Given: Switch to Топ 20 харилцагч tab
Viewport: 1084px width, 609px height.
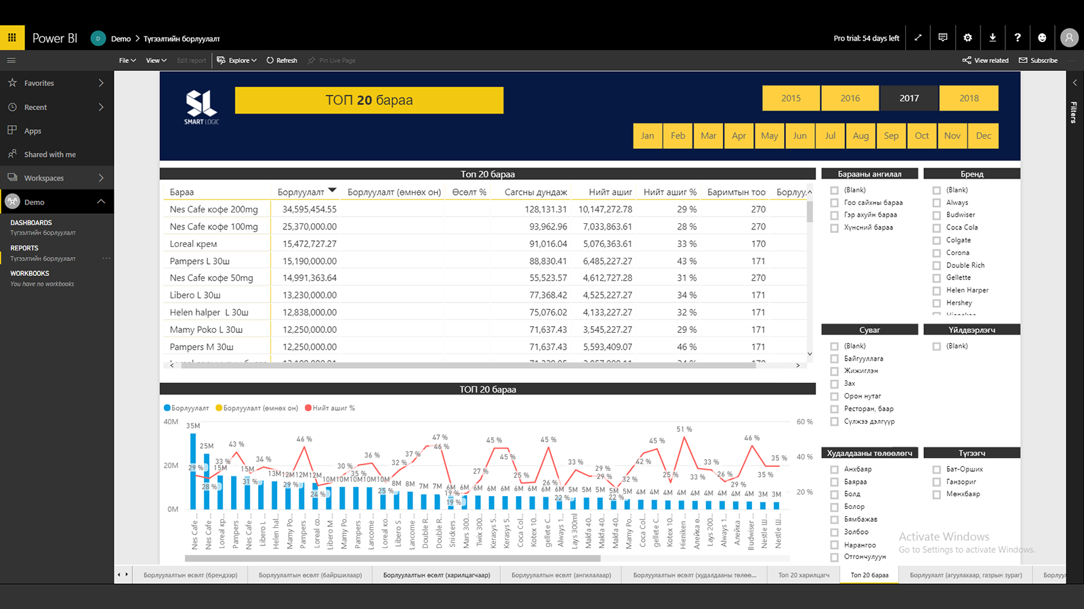Looking at the screenshot, I should pos(804,575).
